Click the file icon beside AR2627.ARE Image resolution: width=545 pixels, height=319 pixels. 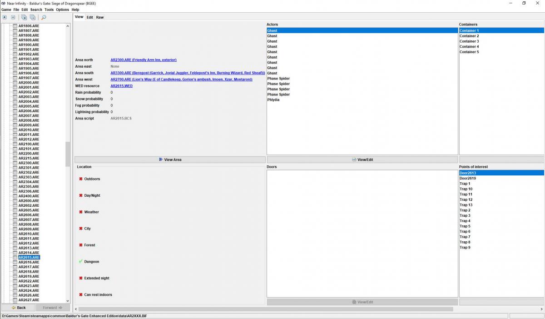tap(15, 300)
